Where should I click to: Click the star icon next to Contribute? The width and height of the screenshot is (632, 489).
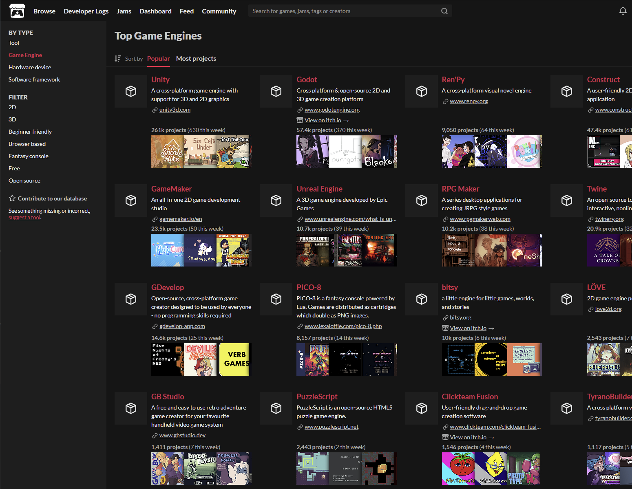tap(12, 198)
